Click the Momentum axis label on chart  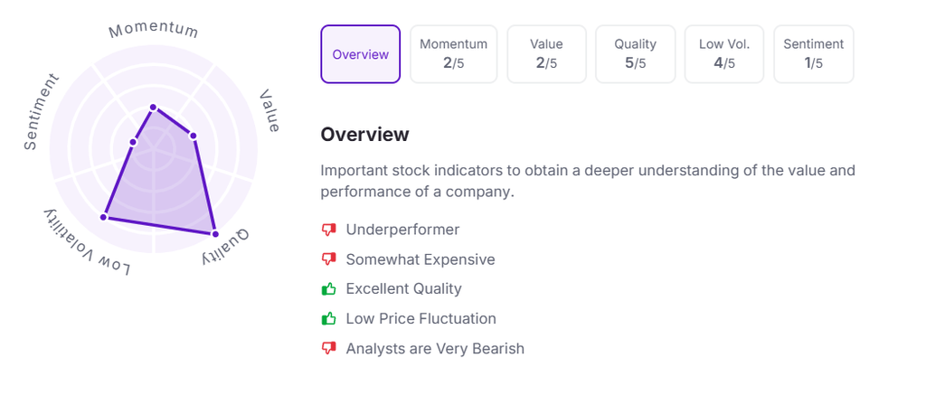[x=153, y=31]
